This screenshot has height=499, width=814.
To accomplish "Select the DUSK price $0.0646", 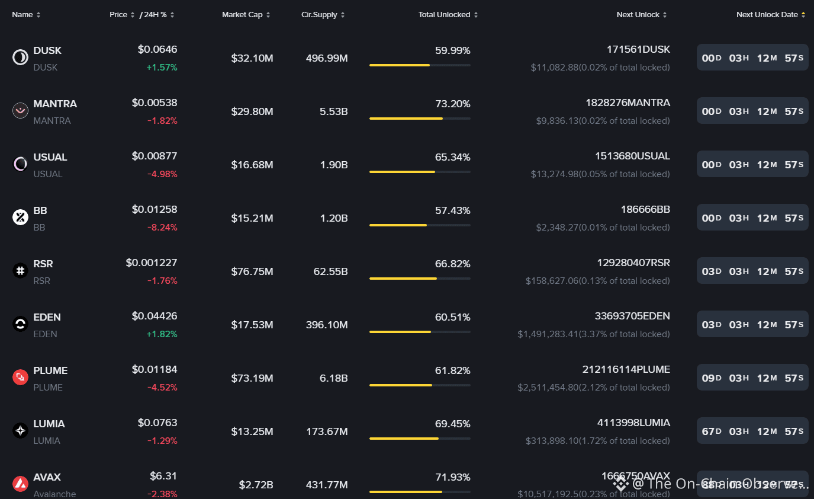I will [x=157, y=50].
